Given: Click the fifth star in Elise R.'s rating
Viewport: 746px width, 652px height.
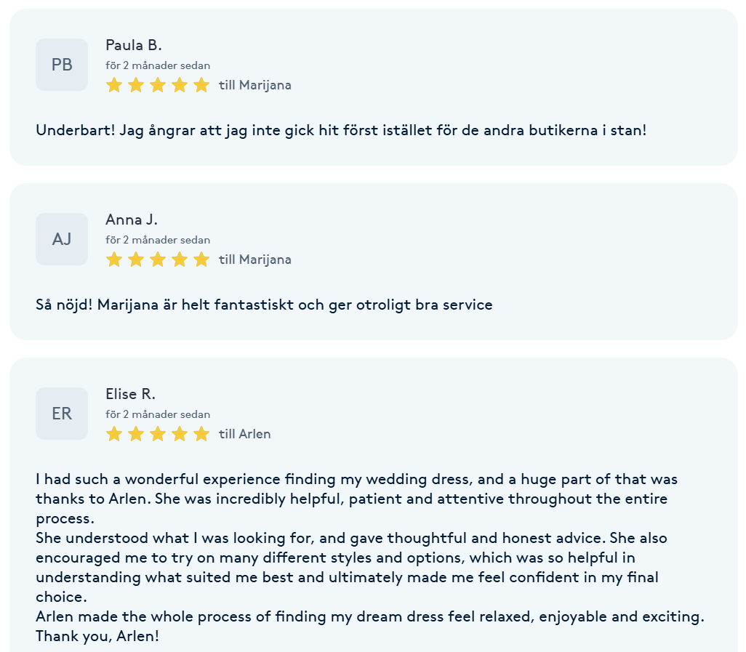Looking at the screenshot, I should tap(201, 434).
